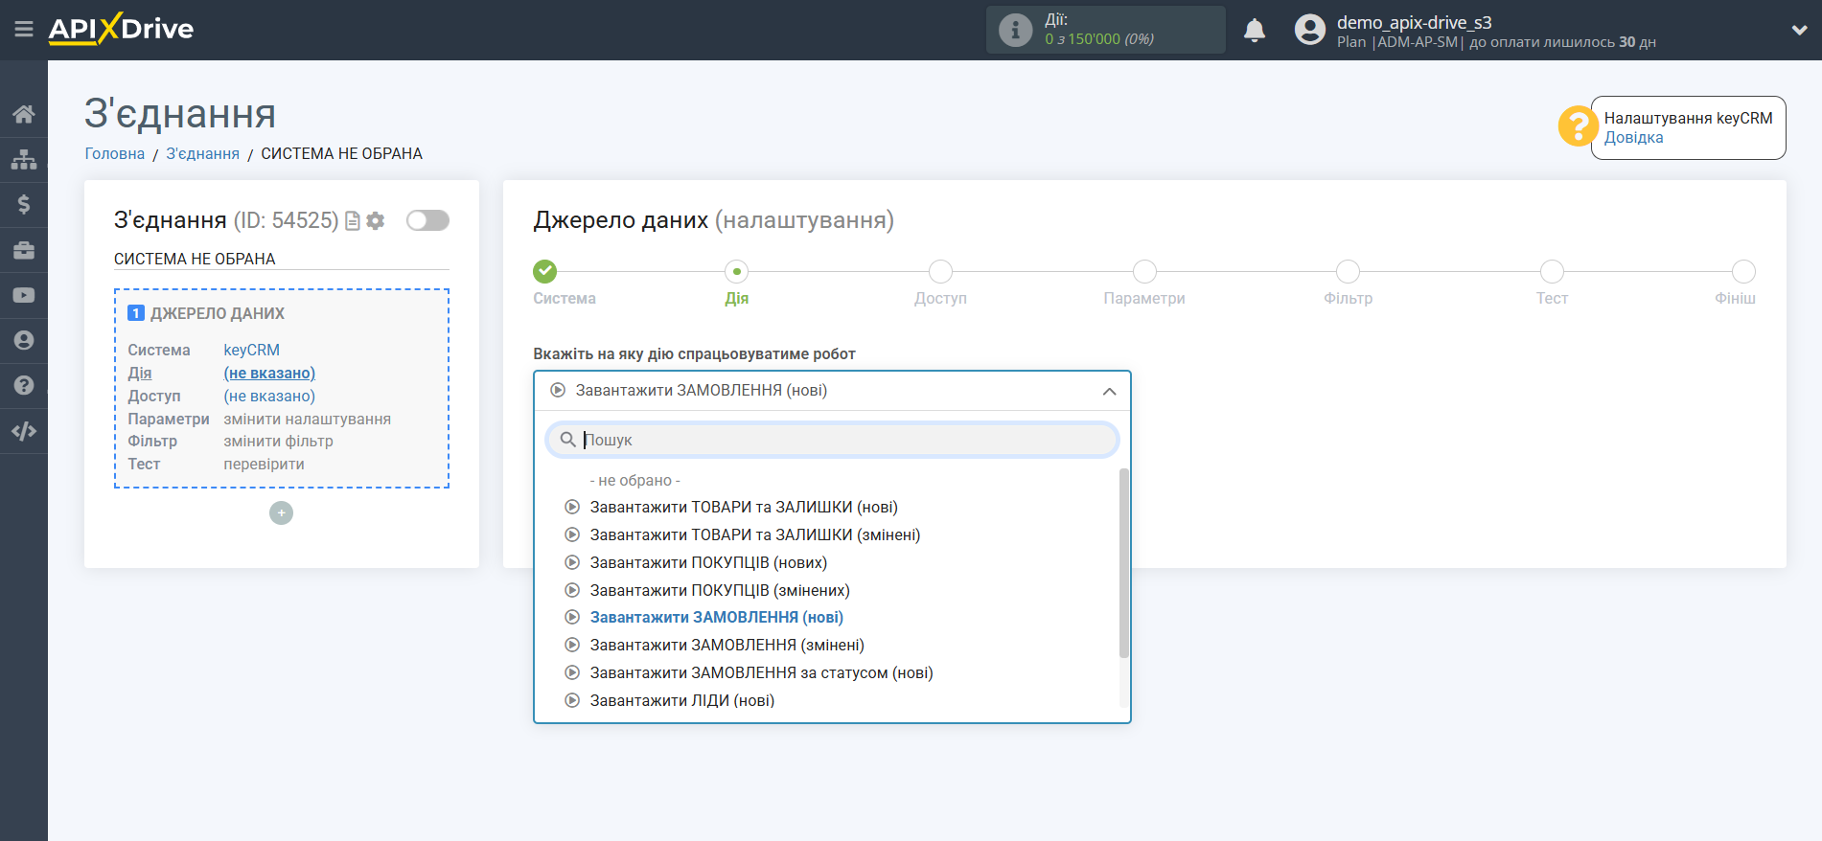Select the Параметри step

click(x=1144, y=271)
